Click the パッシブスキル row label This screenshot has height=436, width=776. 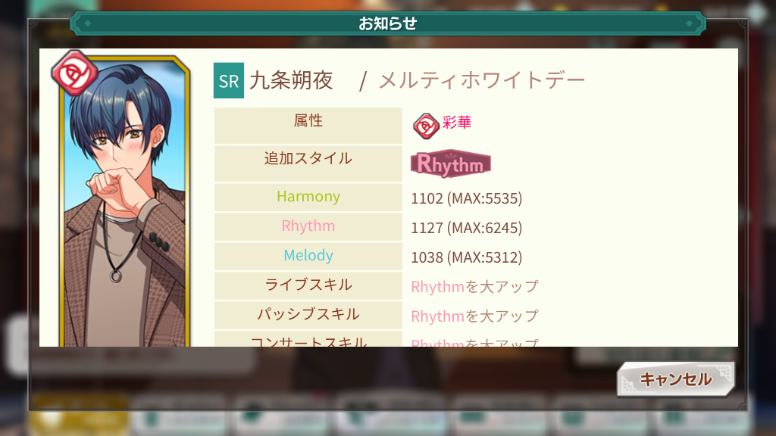[308, 315]
